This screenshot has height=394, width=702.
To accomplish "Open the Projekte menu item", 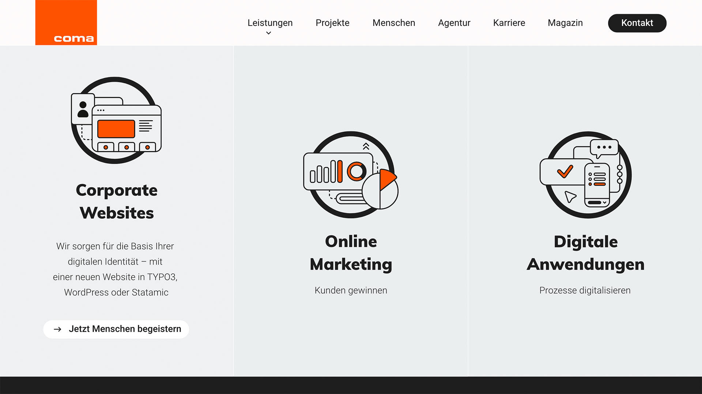I will point(332,23).
